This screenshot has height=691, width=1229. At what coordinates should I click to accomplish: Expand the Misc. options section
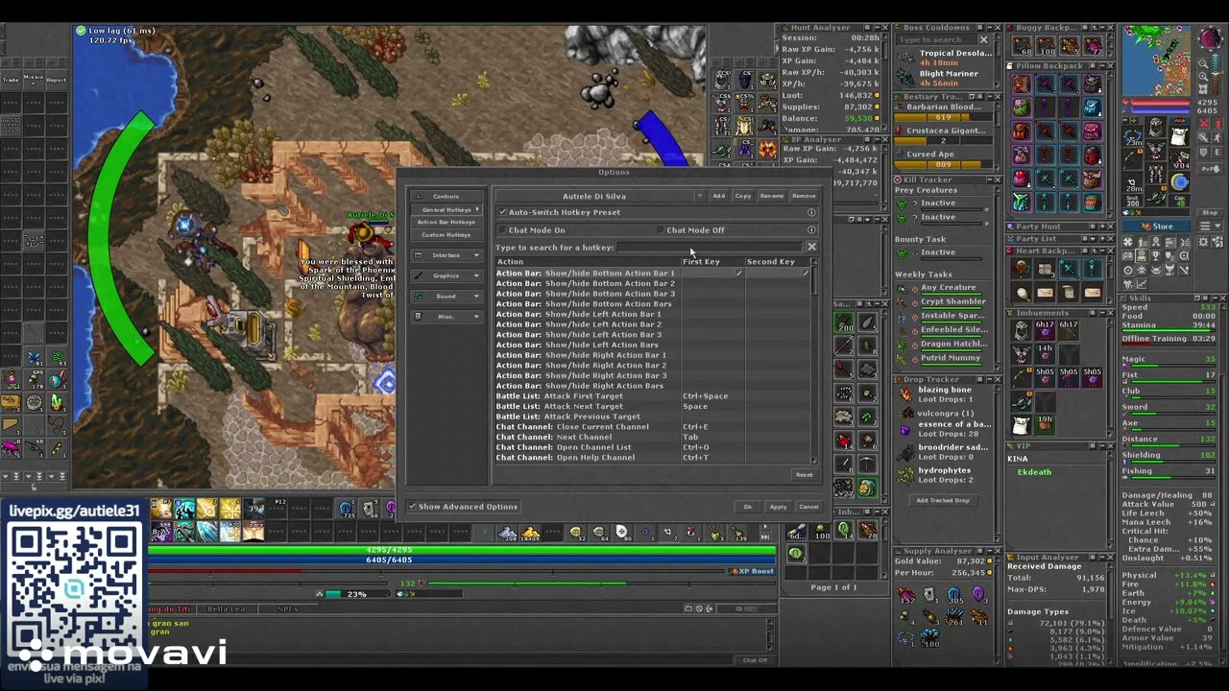click(x=446, y=316)
